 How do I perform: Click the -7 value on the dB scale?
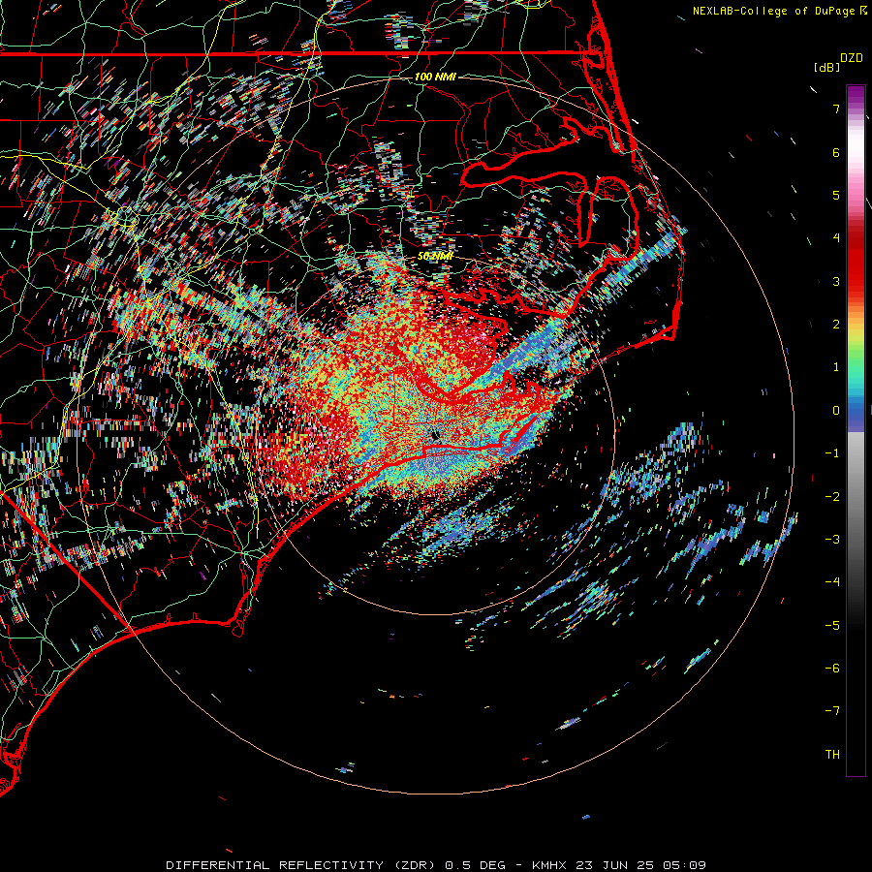[x=833, y=711]
